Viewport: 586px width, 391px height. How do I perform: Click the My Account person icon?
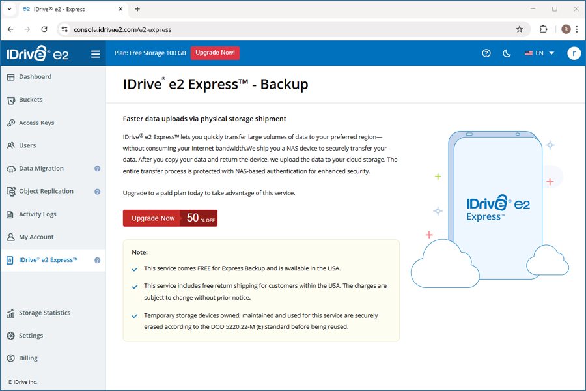[10, 237]
